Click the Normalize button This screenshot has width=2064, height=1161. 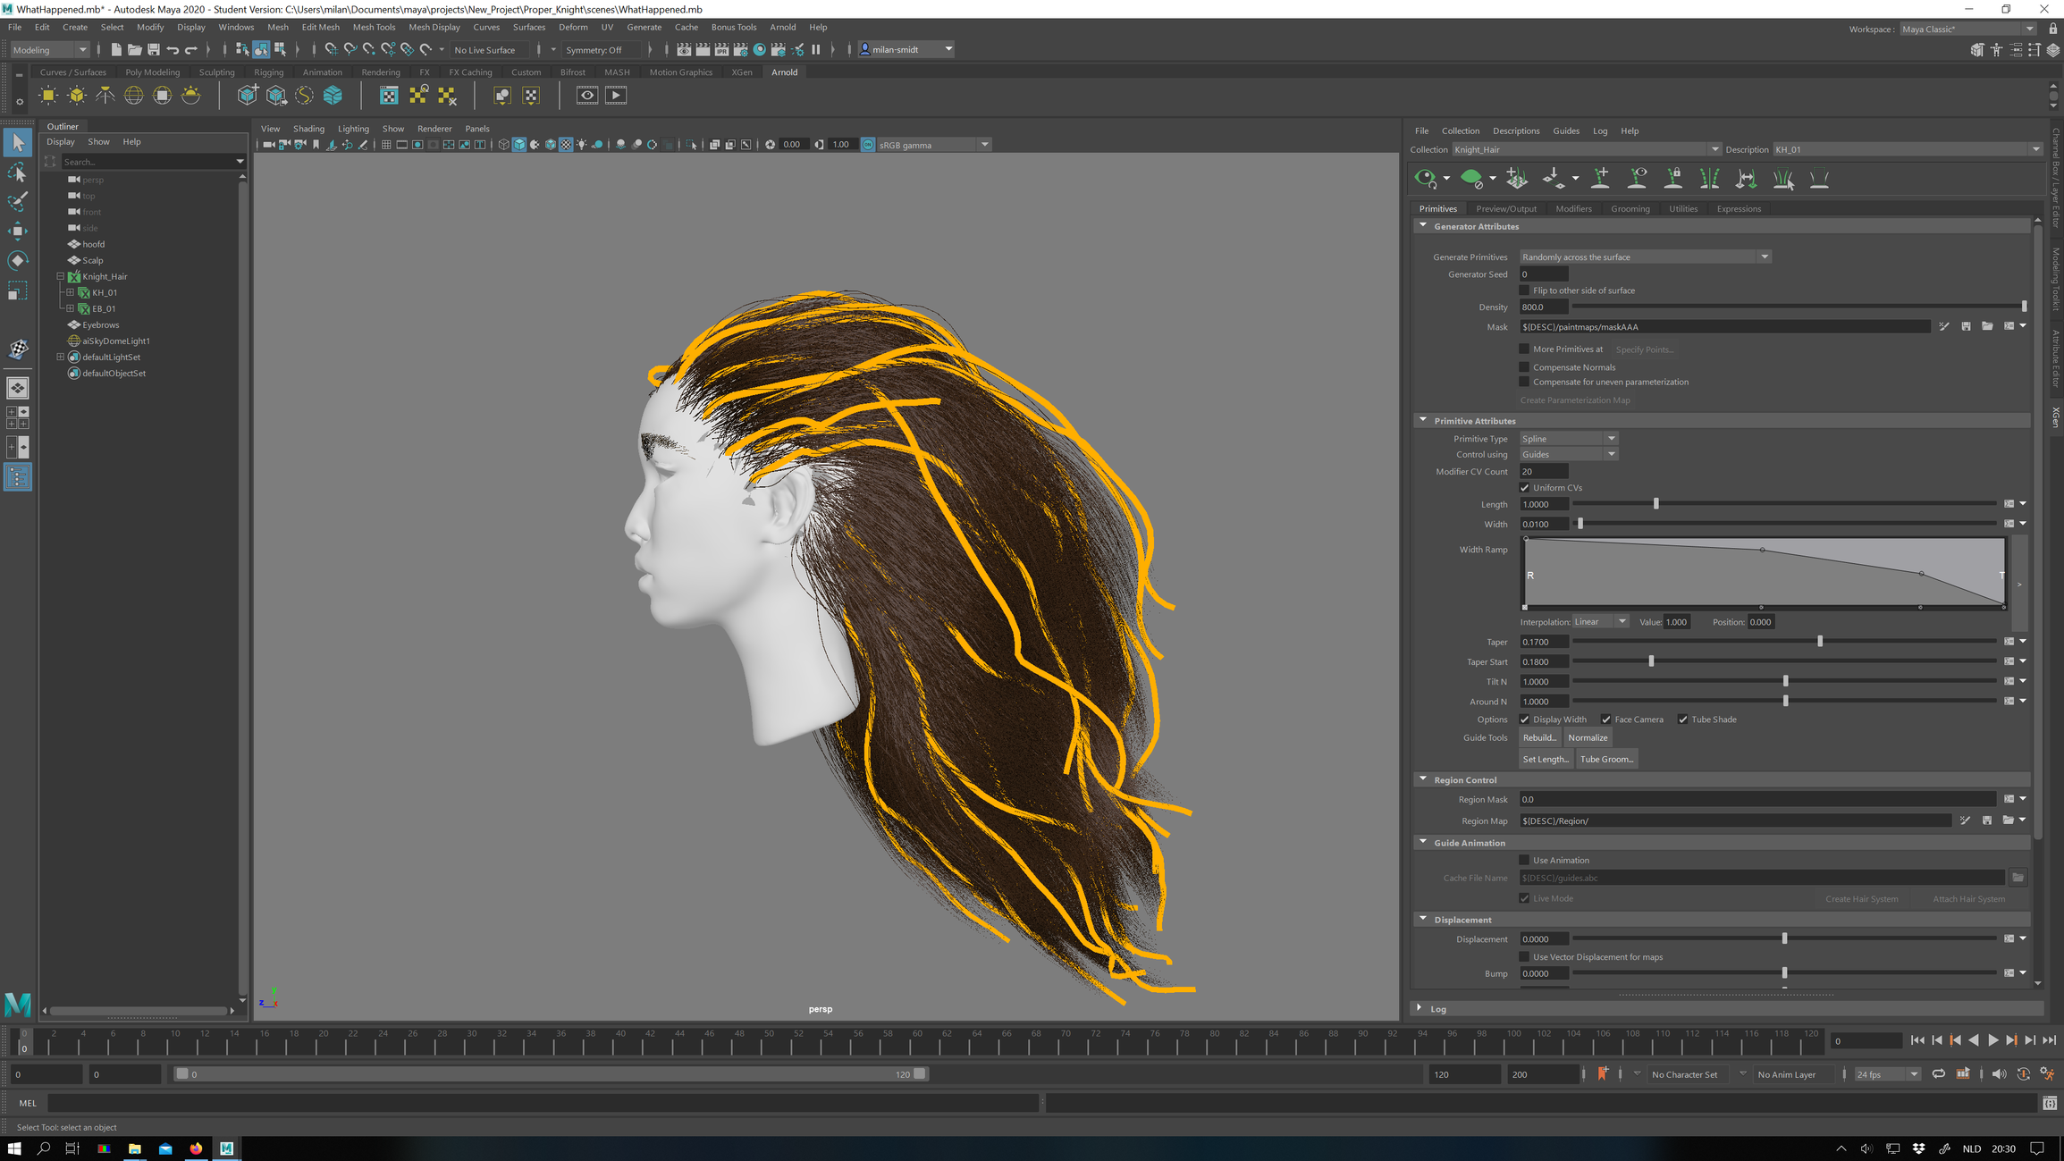coord(1588,737)
